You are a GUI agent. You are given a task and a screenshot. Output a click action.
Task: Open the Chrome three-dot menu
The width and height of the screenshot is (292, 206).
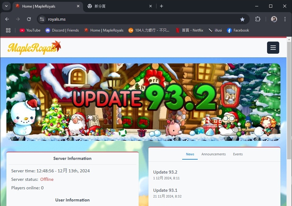click(x=285, y=19)
